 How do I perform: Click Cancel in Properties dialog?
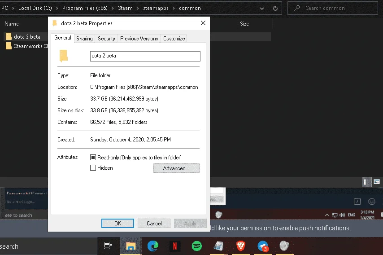pos(154,224)
